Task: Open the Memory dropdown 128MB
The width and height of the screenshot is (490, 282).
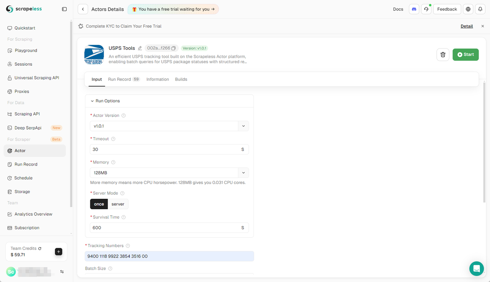Action: point(169,173)
